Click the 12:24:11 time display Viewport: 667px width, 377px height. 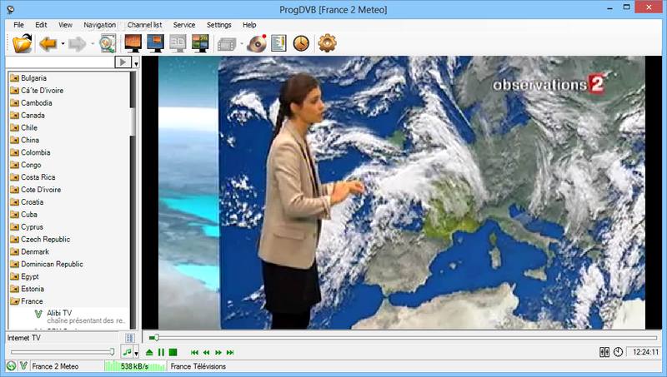pyautogui.click(x=644, y=352)
